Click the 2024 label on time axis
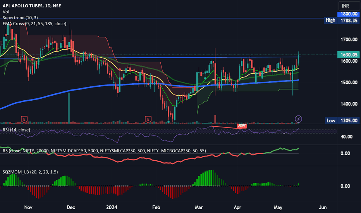Screen dimensions: 361x213 (112, 207)
